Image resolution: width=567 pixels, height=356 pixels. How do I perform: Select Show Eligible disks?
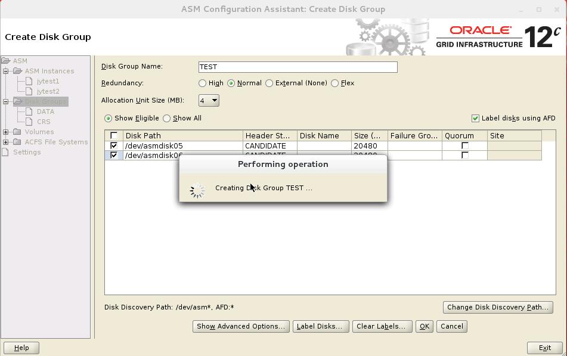click(108, 118)
